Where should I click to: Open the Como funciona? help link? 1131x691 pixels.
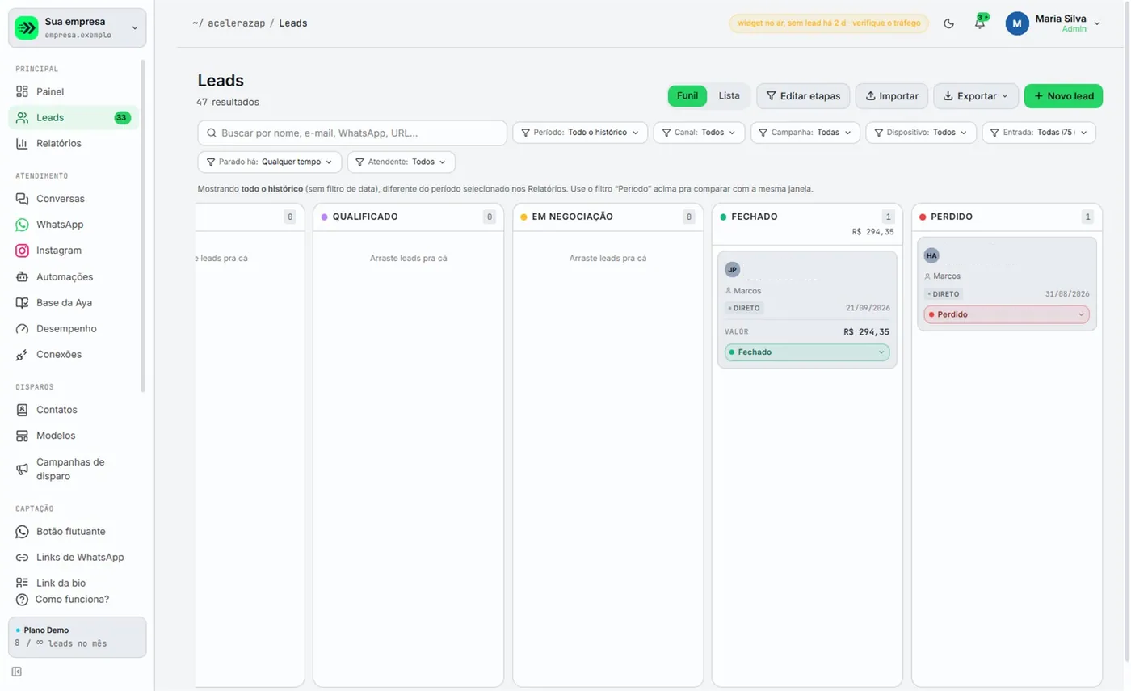tap(63, 600)
